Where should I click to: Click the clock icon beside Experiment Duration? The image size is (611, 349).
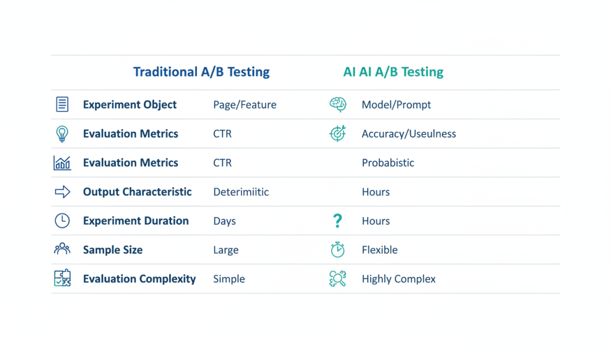click(62, 221)
